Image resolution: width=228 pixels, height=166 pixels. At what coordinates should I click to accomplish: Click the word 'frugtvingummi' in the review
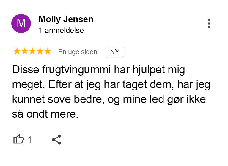76,70
